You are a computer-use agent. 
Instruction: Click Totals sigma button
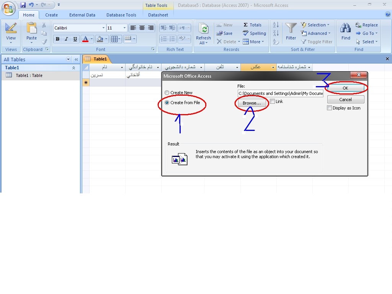point(253,25)
